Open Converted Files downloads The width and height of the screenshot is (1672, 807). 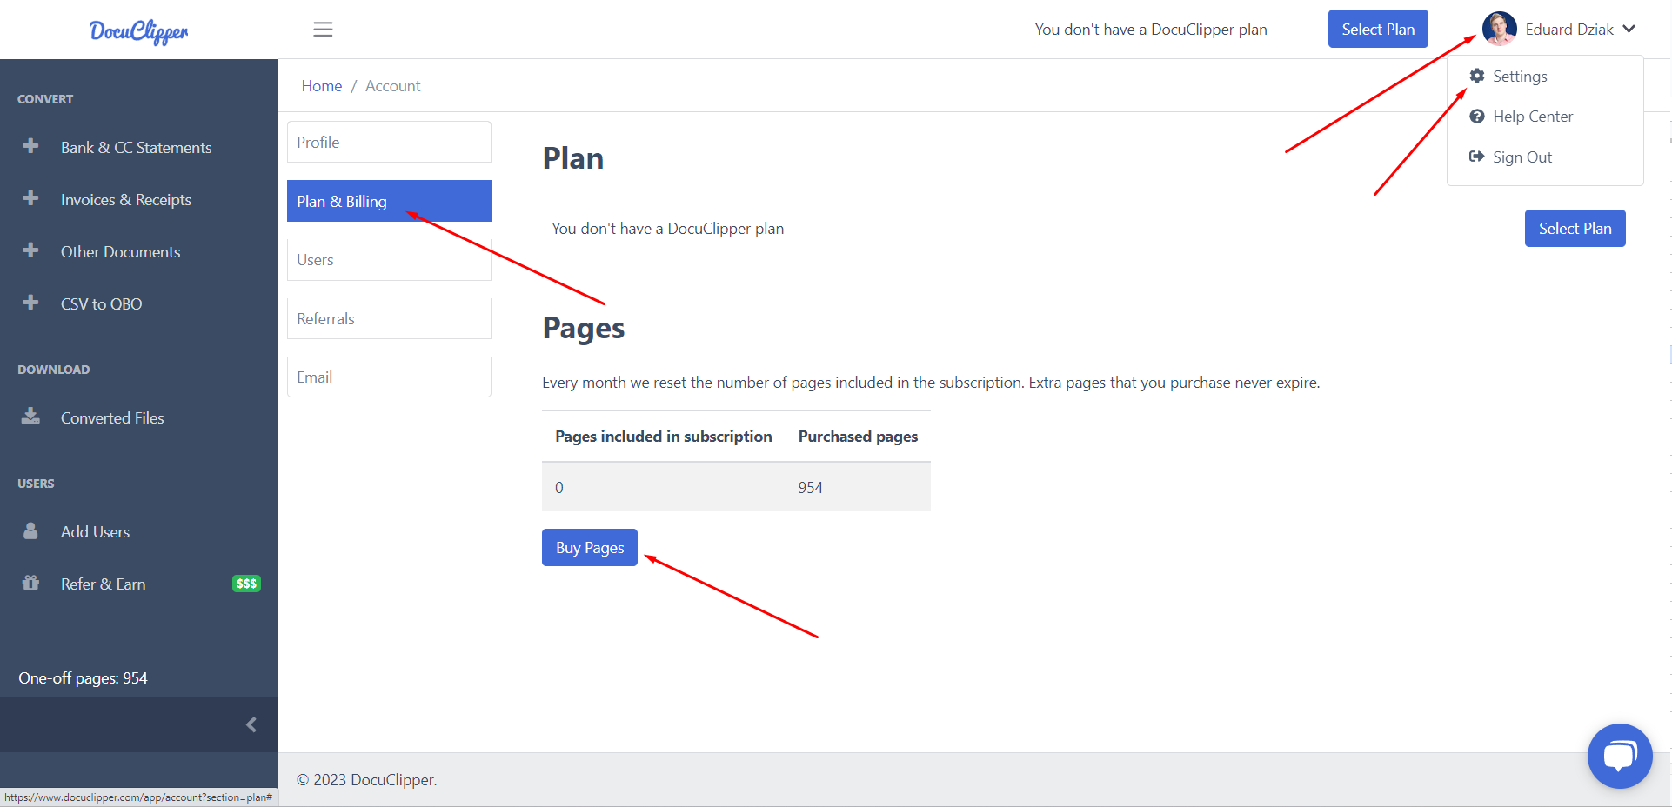(x=111, y=417)
